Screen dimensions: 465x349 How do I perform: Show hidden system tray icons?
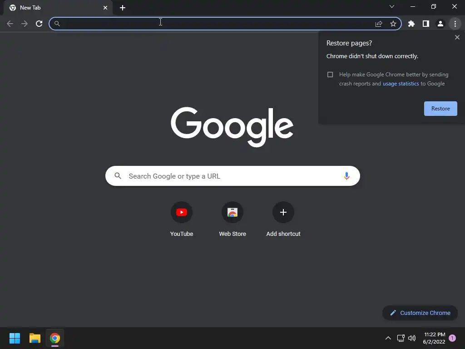pos(388,338)
